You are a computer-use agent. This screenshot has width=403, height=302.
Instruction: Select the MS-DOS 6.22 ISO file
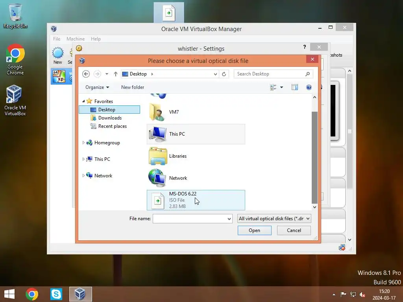click(x=196, y=200)
